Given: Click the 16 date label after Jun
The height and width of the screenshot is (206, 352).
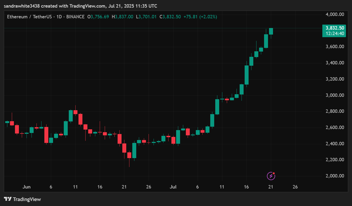Looking at the screenshot, I should 100,187.
